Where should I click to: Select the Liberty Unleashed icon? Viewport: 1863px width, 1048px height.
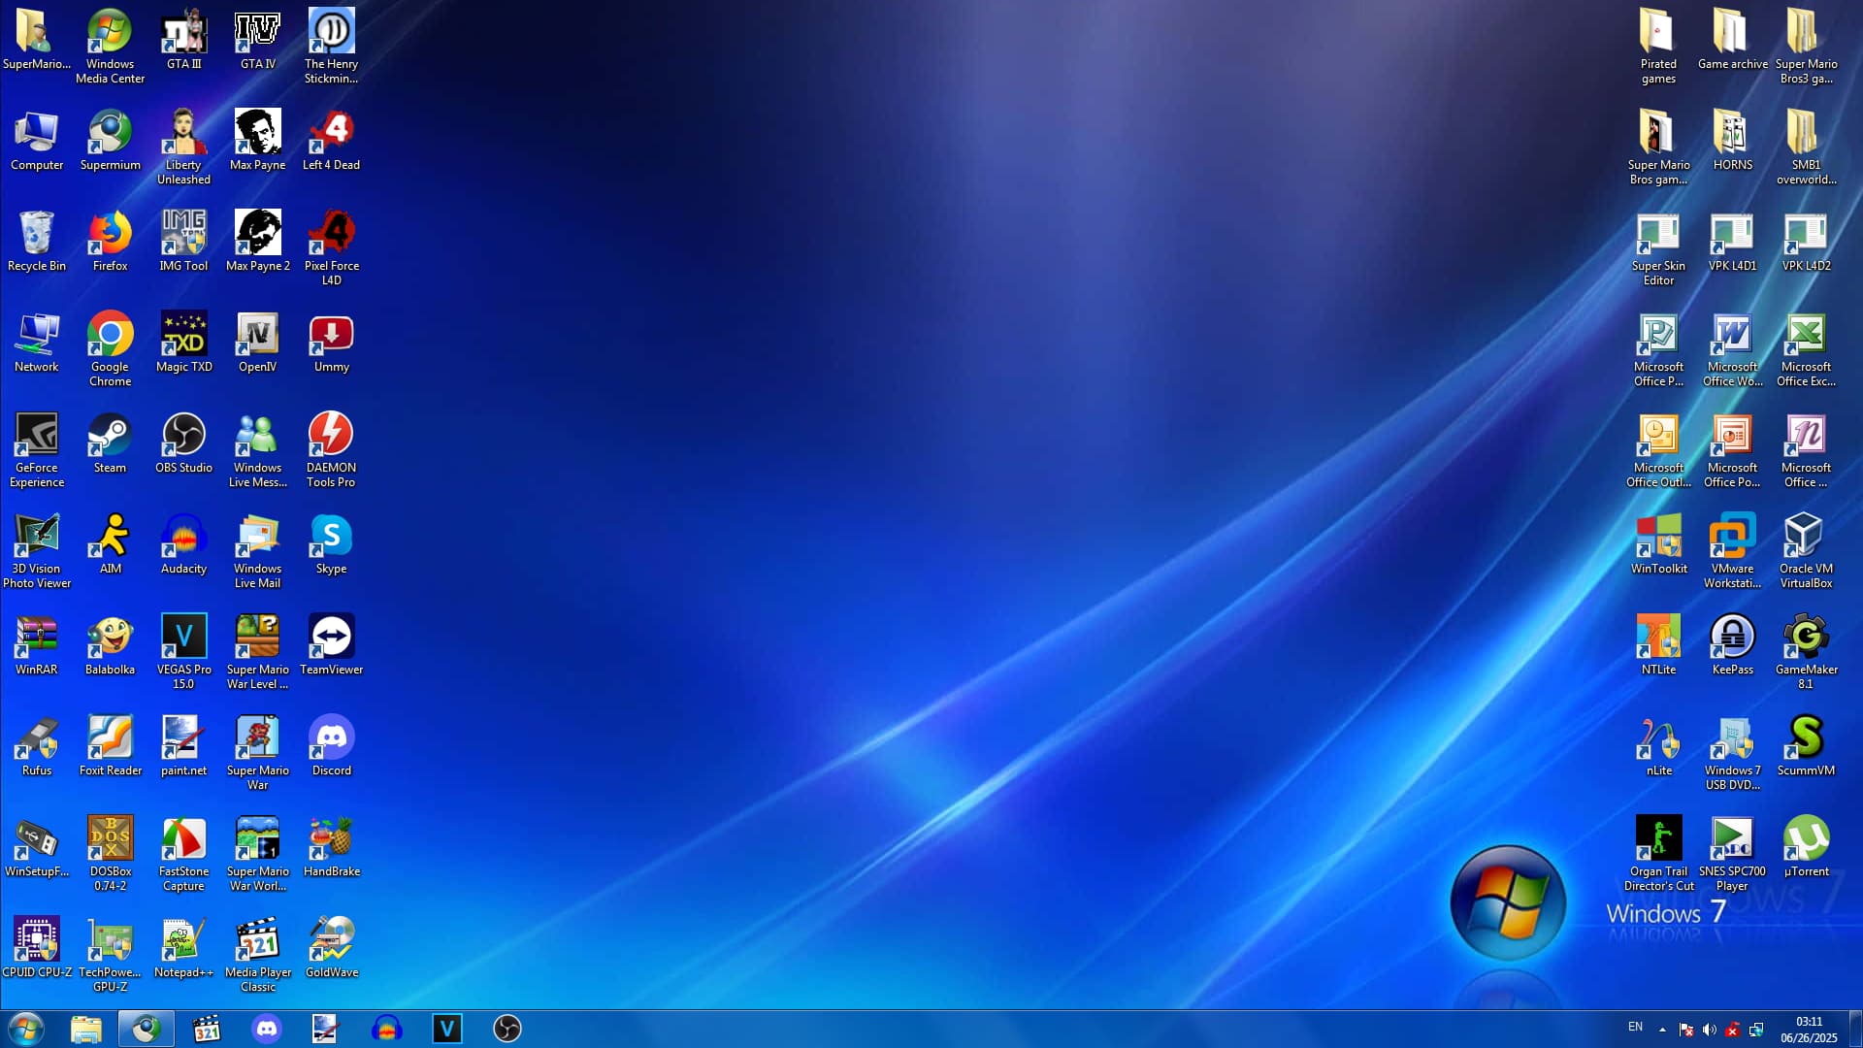click(x=183, y=147)
